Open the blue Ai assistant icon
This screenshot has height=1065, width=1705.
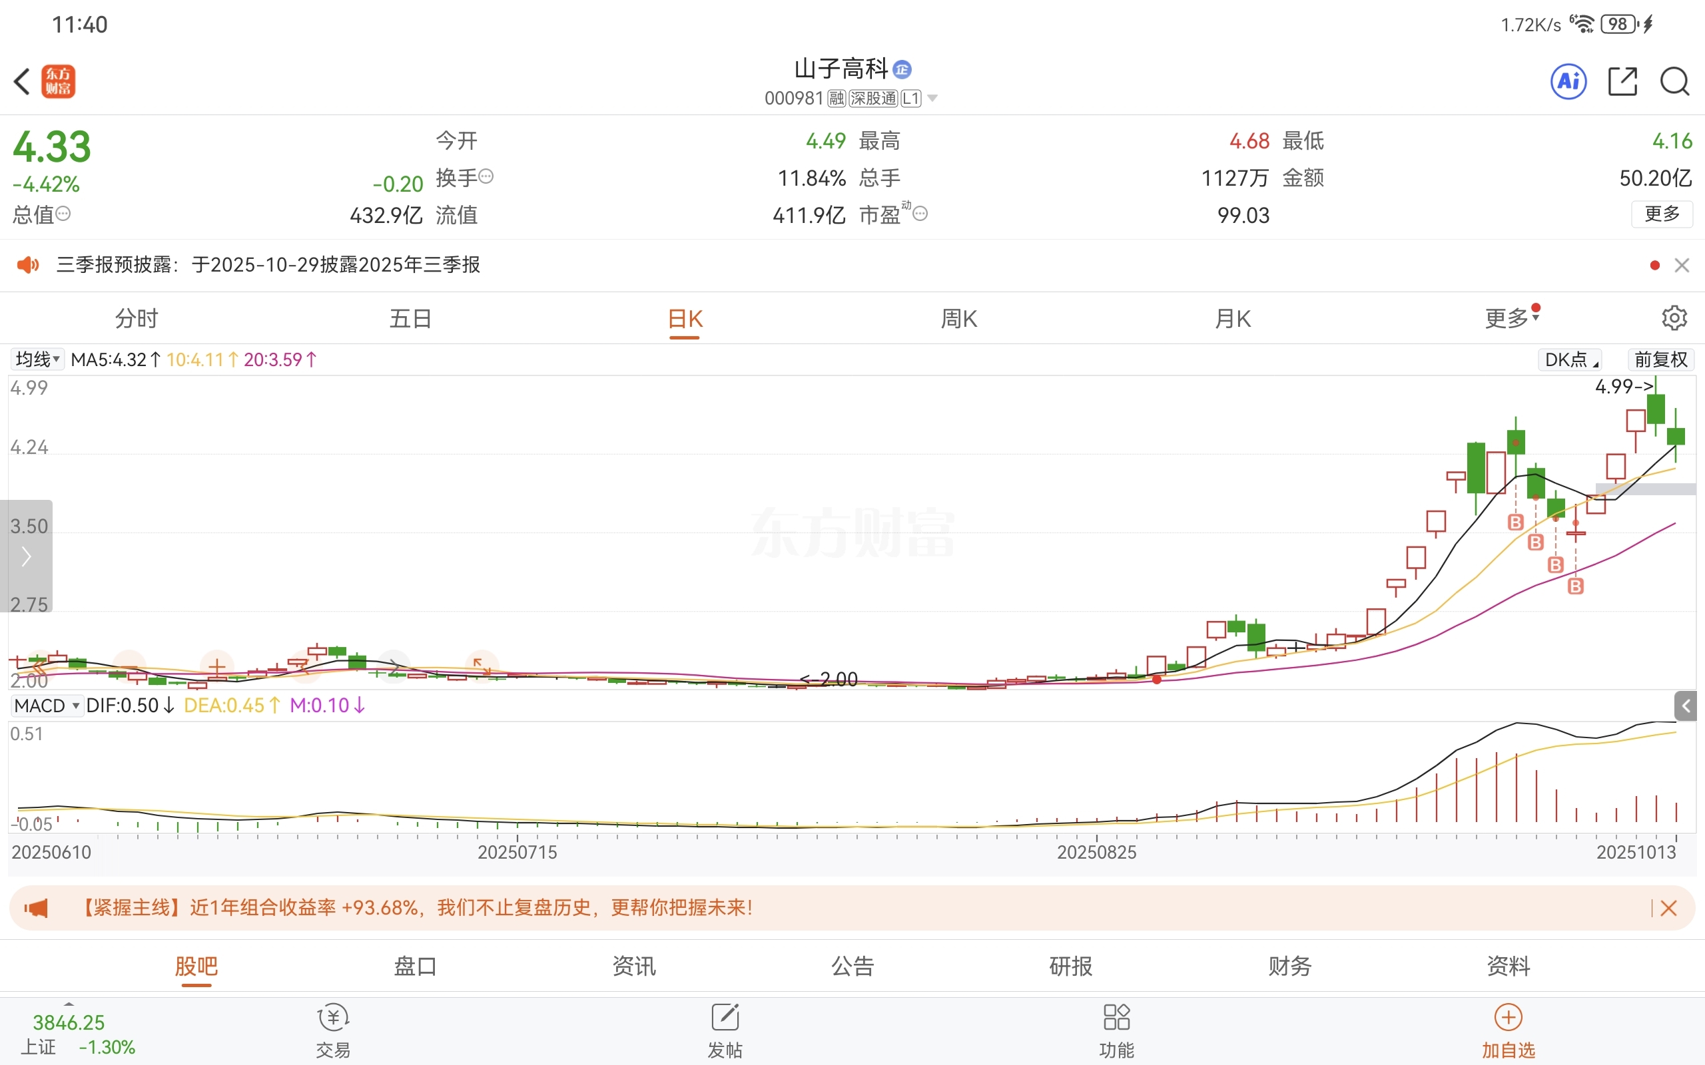click(x=1568, y=81)
